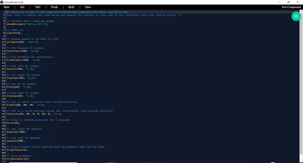The width and height of the screenshot is (303, 163).
Task: Click the flyBackward(20, 'cm') code line
Action: coord(23,60)
